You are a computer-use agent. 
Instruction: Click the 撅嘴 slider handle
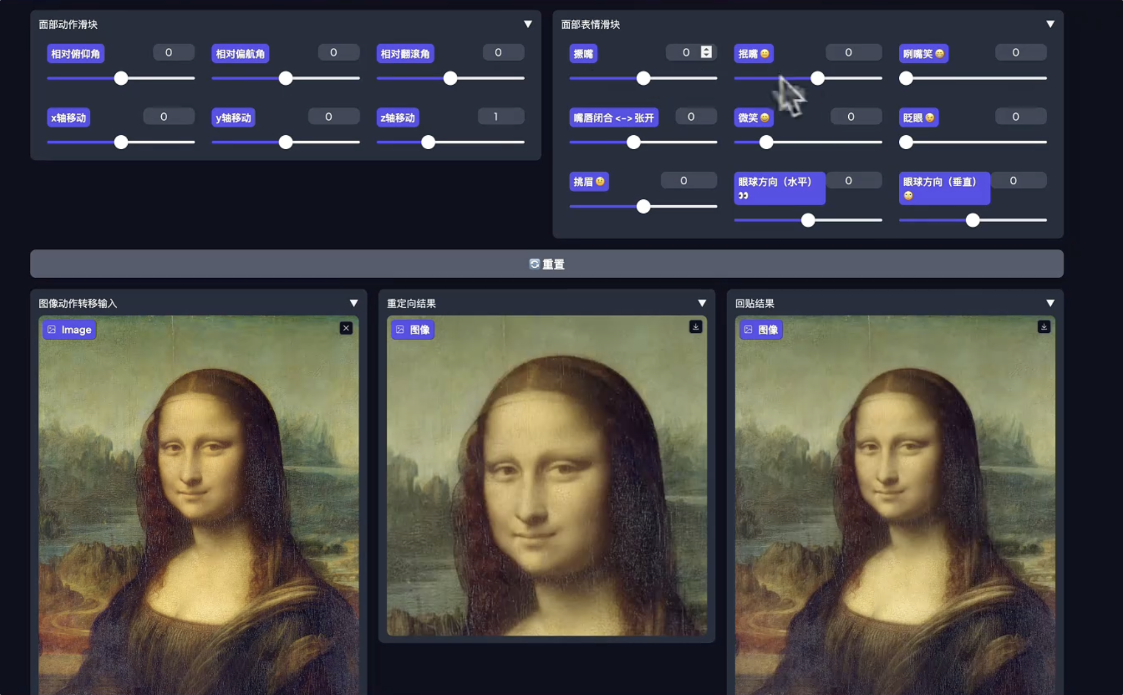[x=643, y=78]
